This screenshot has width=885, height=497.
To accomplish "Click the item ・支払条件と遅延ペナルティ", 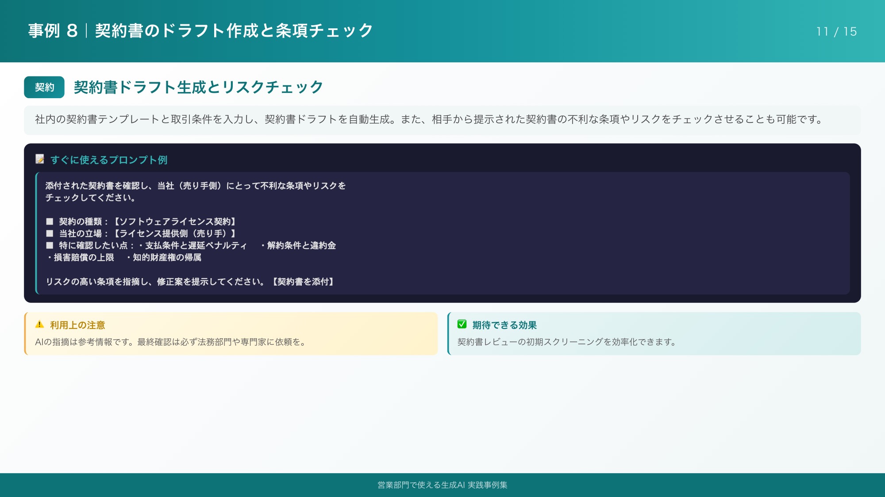I will tap(192, 245).
